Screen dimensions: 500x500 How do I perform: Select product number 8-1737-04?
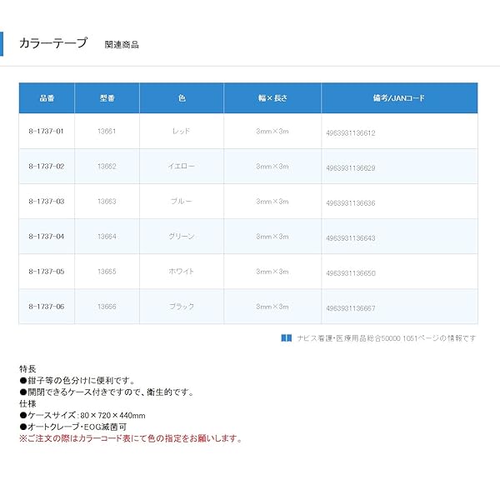47,237
